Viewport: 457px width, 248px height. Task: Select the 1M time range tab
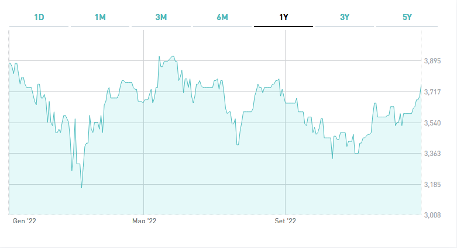(x=100, y=17)
